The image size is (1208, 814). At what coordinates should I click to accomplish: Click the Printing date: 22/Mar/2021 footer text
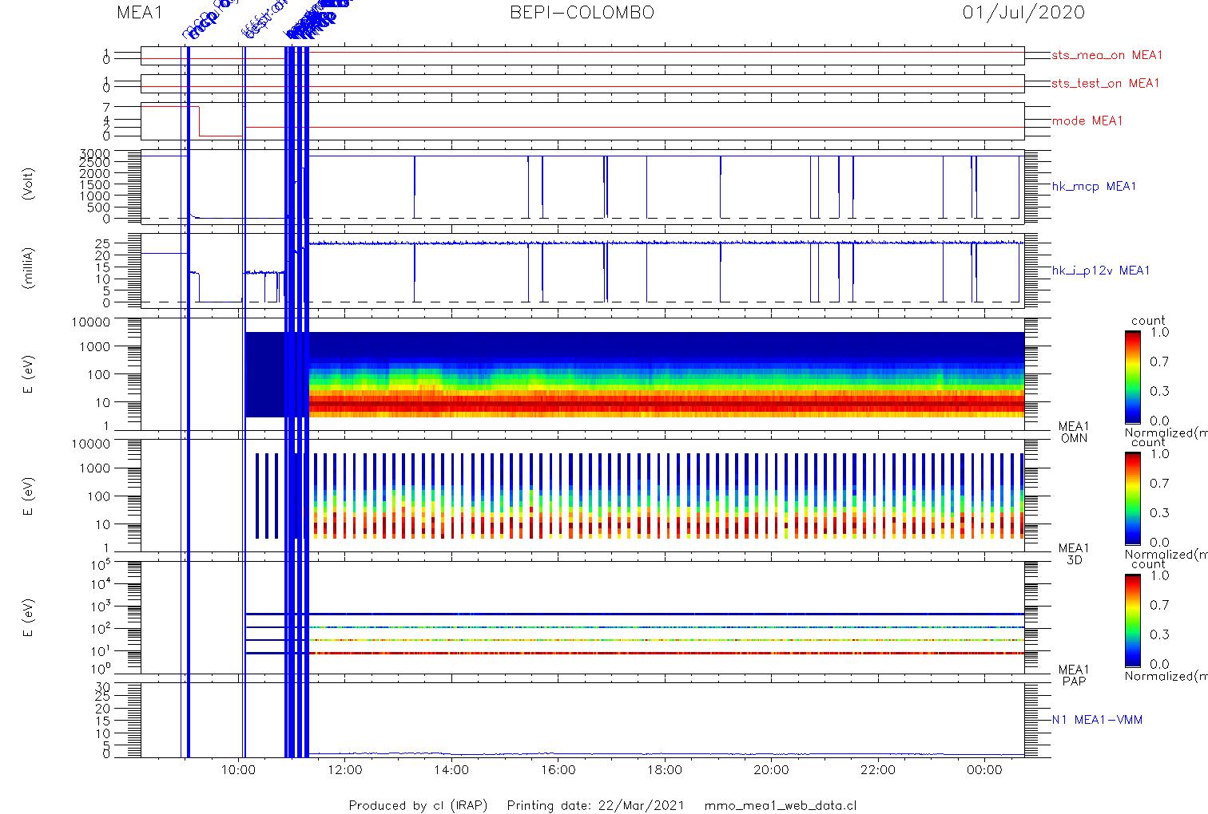click(595, 805)
